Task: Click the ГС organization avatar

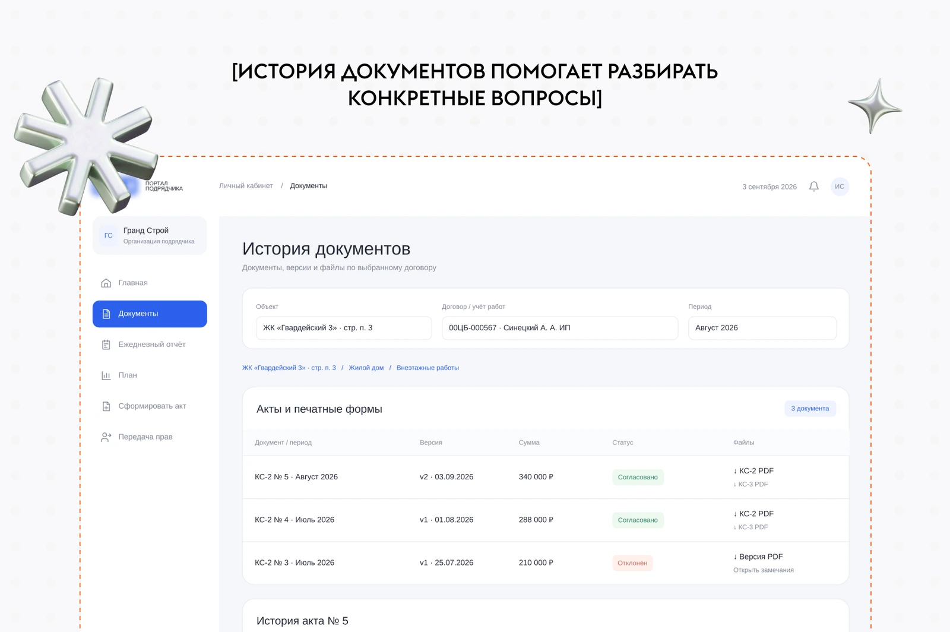Action: [108, 235]
